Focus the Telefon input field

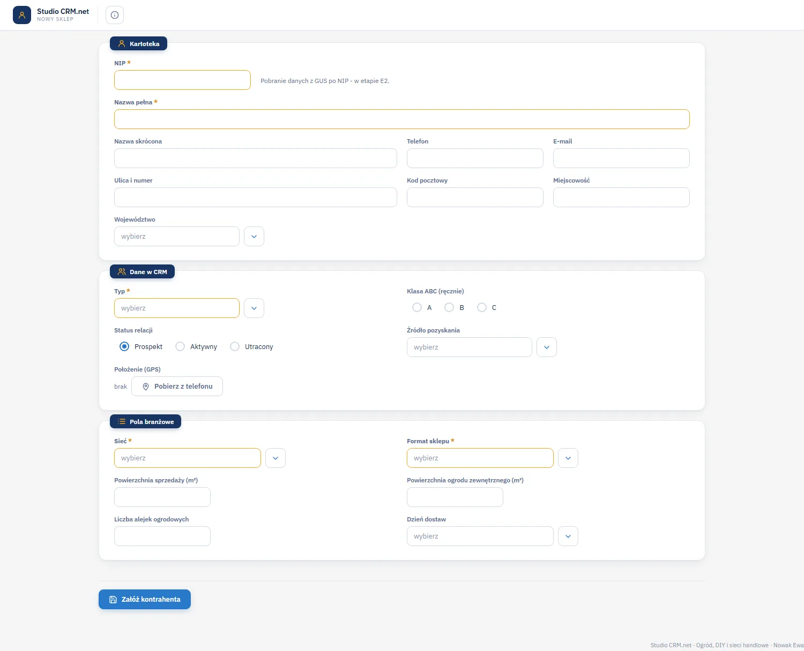475,158
